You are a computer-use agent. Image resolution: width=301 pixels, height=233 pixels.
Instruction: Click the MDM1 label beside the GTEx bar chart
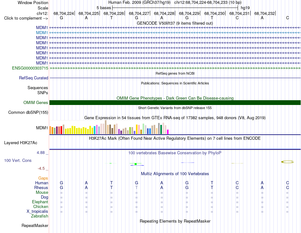[x=42, y=128]
